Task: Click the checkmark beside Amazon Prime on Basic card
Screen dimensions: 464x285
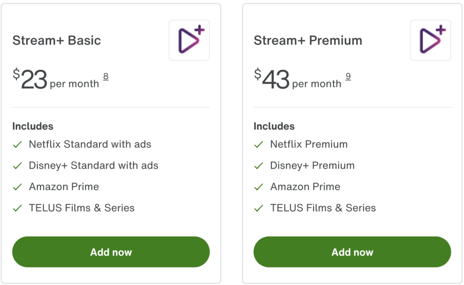Action: (17, 187)
